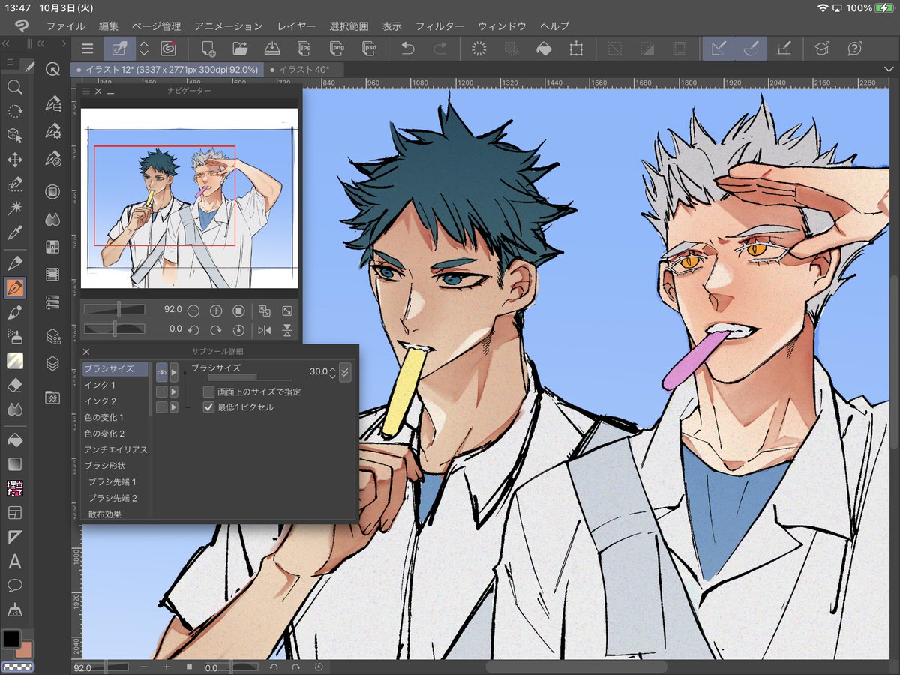Export as png icon

click(337, 49)
